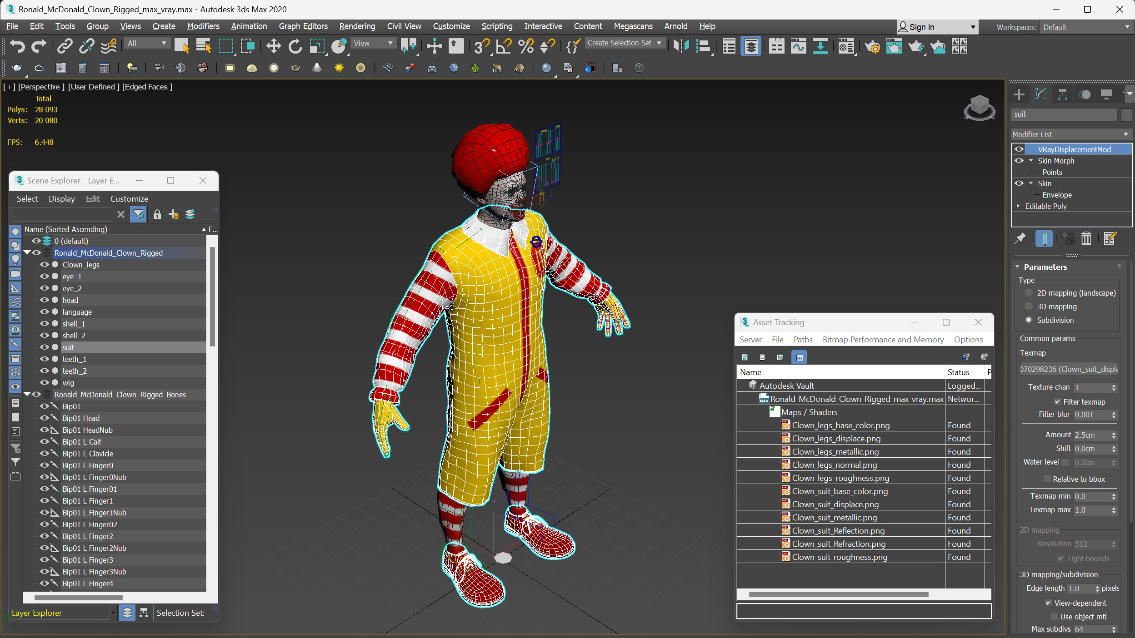This screenshot has width=1135, height=638.
Task: Click Scene Explorer search field
Action: point(62,214)
